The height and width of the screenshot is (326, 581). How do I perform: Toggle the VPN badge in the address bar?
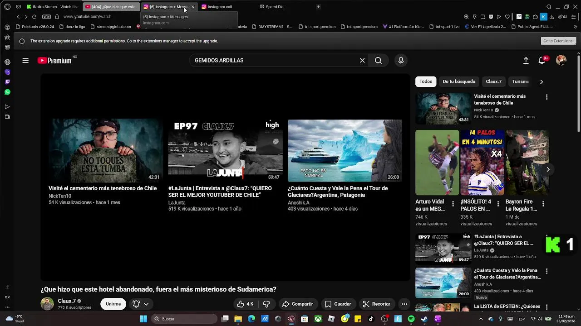46,17
